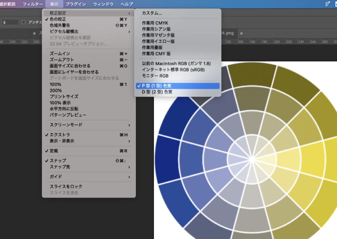
Task: Toggle 定規 rulers visibility
Action: pyautogui.click(x=54, y=151)
